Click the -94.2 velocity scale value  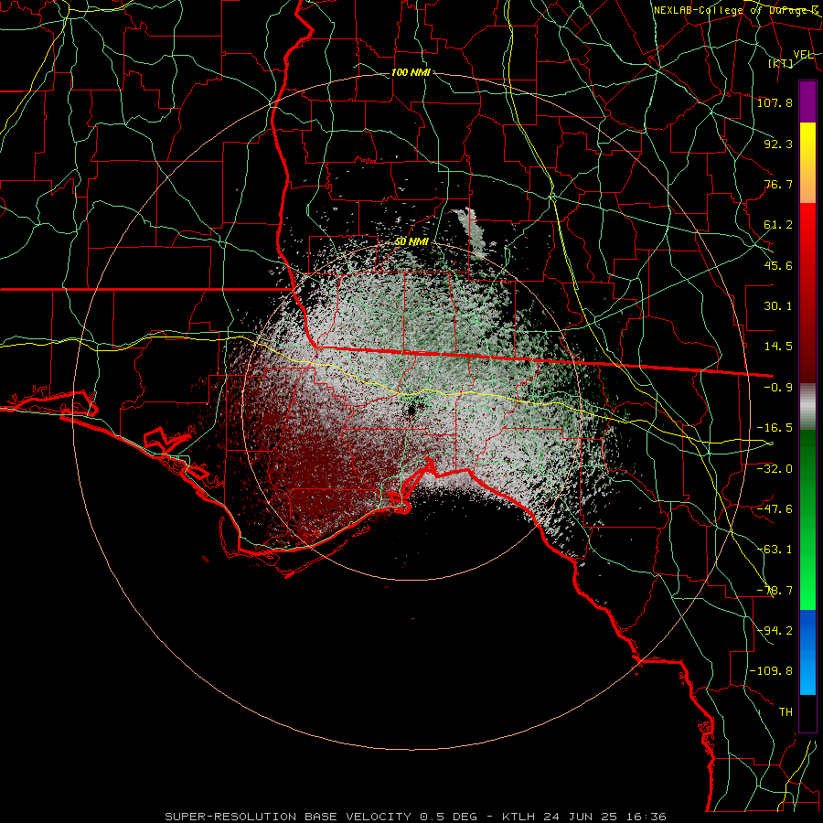[775, 631]
